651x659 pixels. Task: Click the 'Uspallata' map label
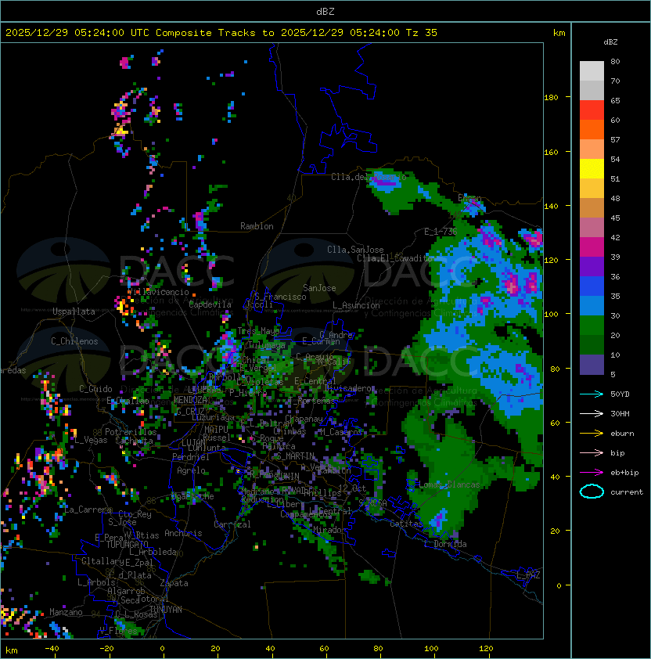(74, 311)
